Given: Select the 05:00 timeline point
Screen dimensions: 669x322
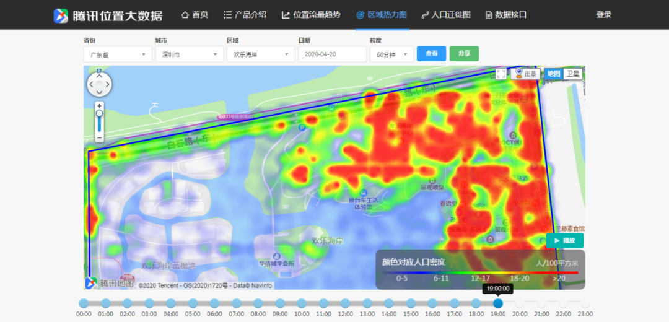Looking at the screenshot, I should point(193,303).
